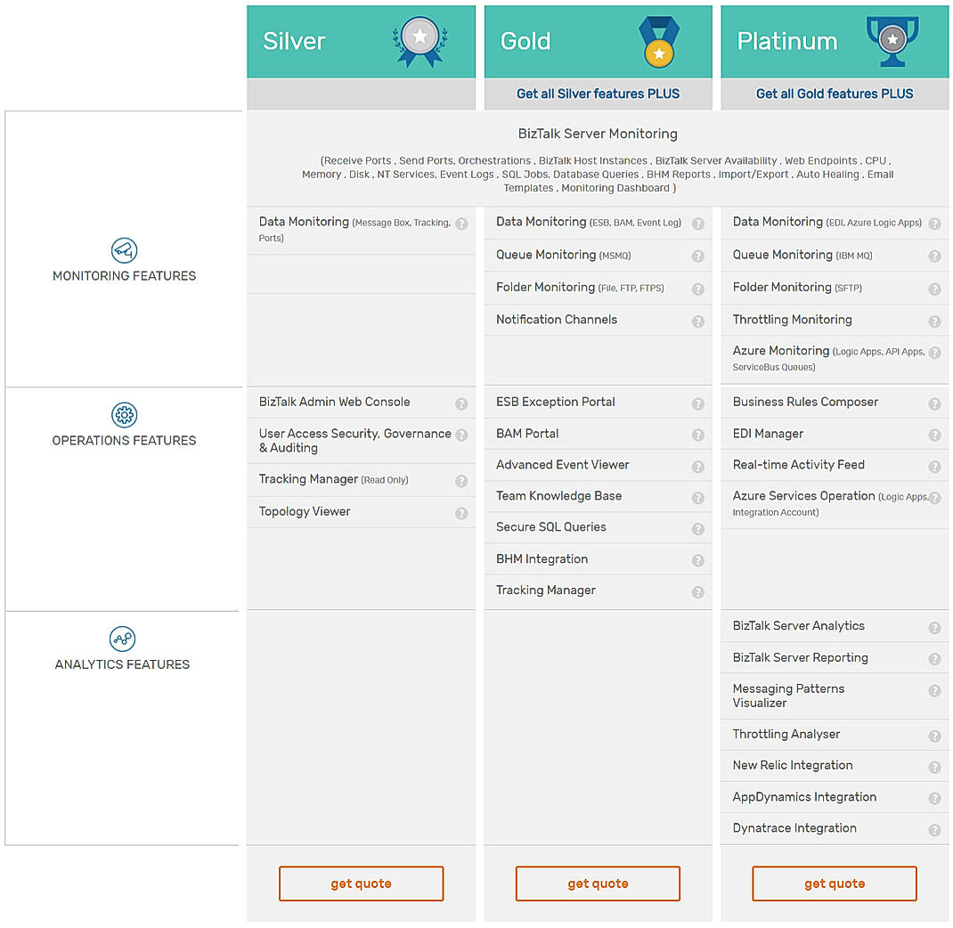
Task: Select the Silver plan header
Action: pos(294,40)
